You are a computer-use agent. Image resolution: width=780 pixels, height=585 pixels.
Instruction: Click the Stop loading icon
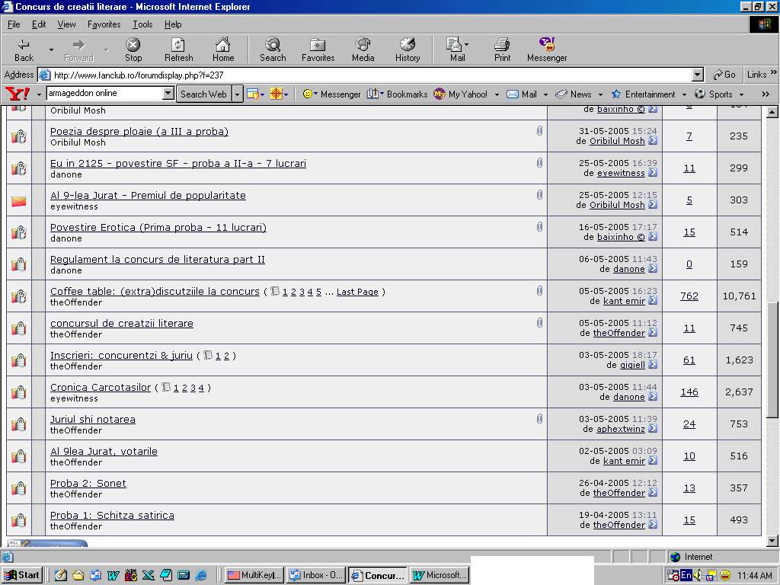pyautogui.click(x=133, y=50)
